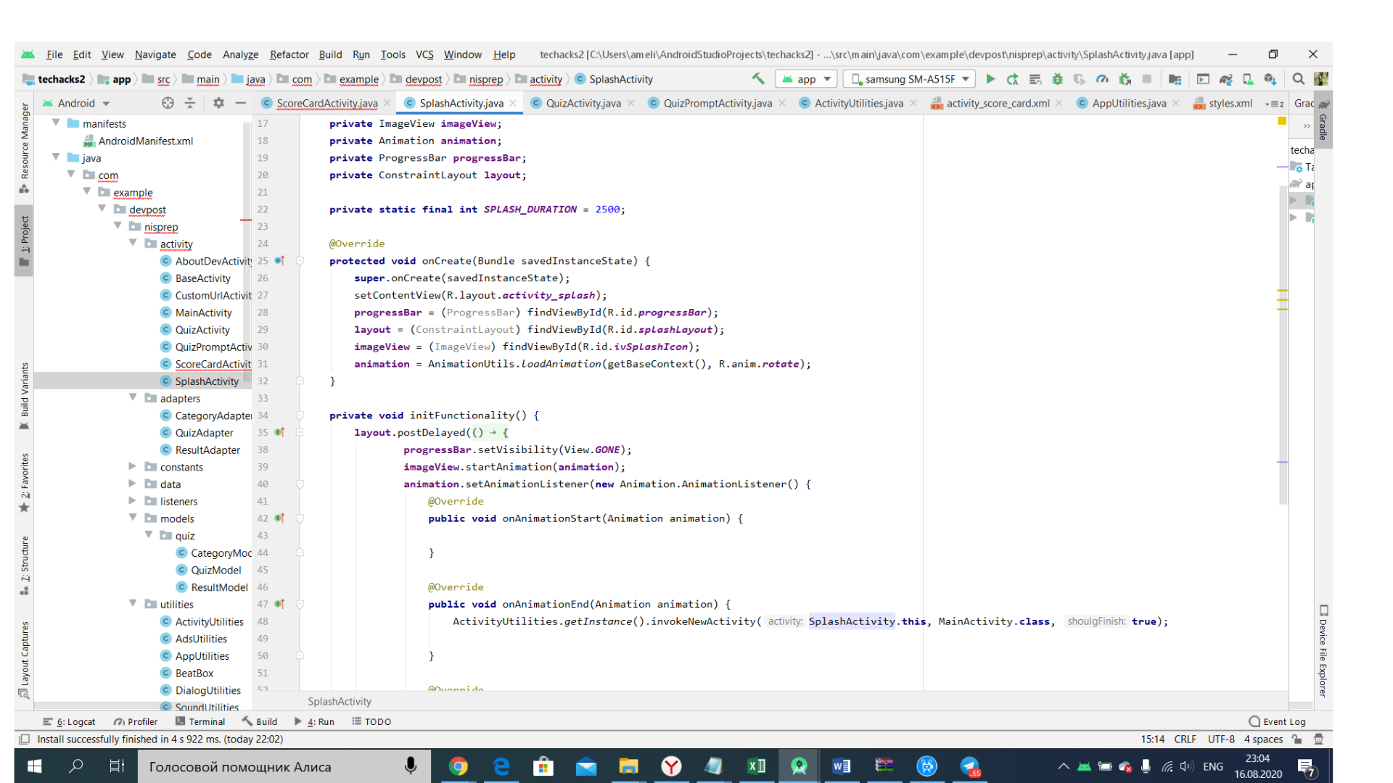The image size is (1393, 783).
Task: Click the Search Everywhere magnifier icon
Action: click(1299, 79)
